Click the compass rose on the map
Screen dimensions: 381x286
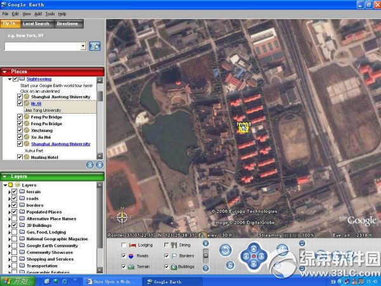[122, 216]
